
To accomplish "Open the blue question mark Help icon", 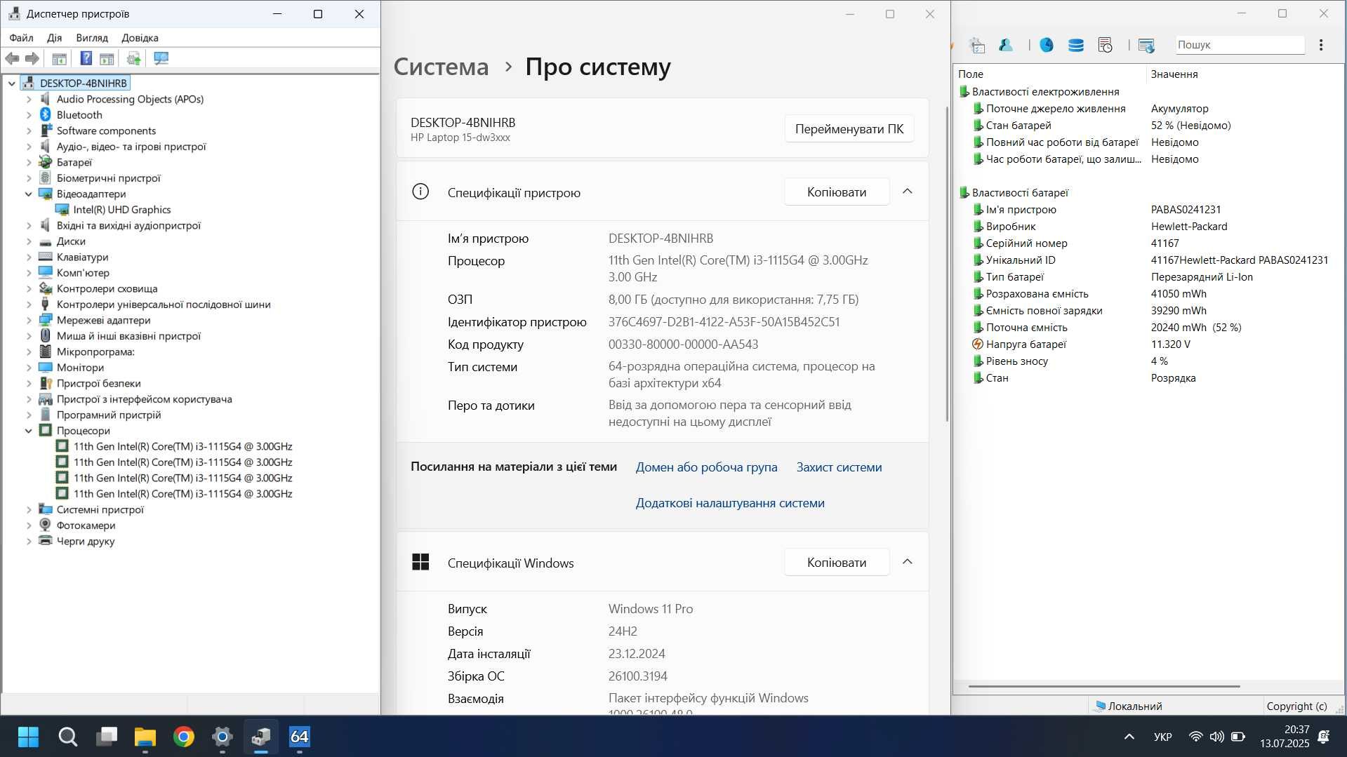I will (86, 58).
